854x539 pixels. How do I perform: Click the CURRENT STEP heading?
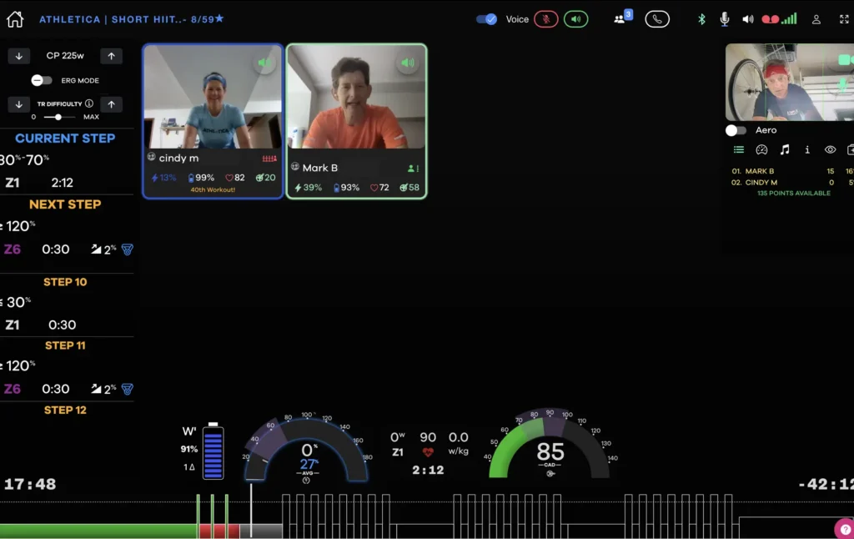click(x=65, y=139)
